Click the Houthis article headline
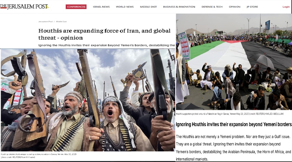Viewport: 292px width, 162px height. click(104, 34)
